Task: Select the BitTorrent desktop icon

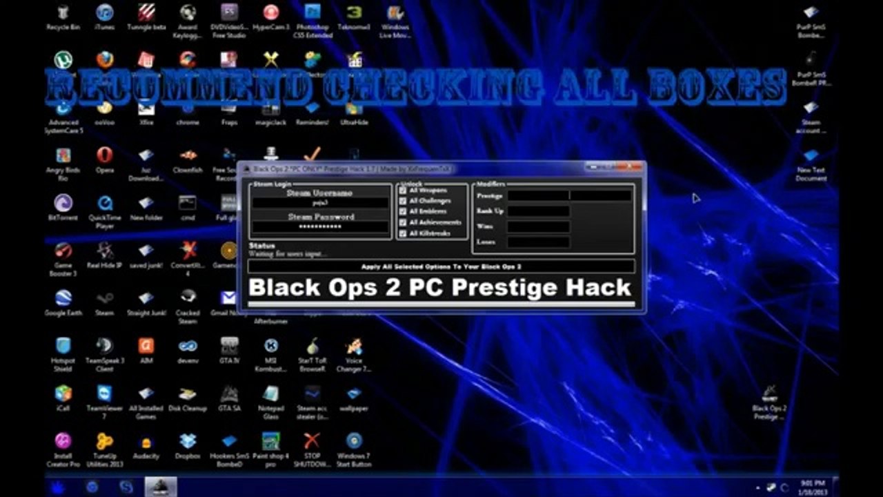Action: pos(63,208)
